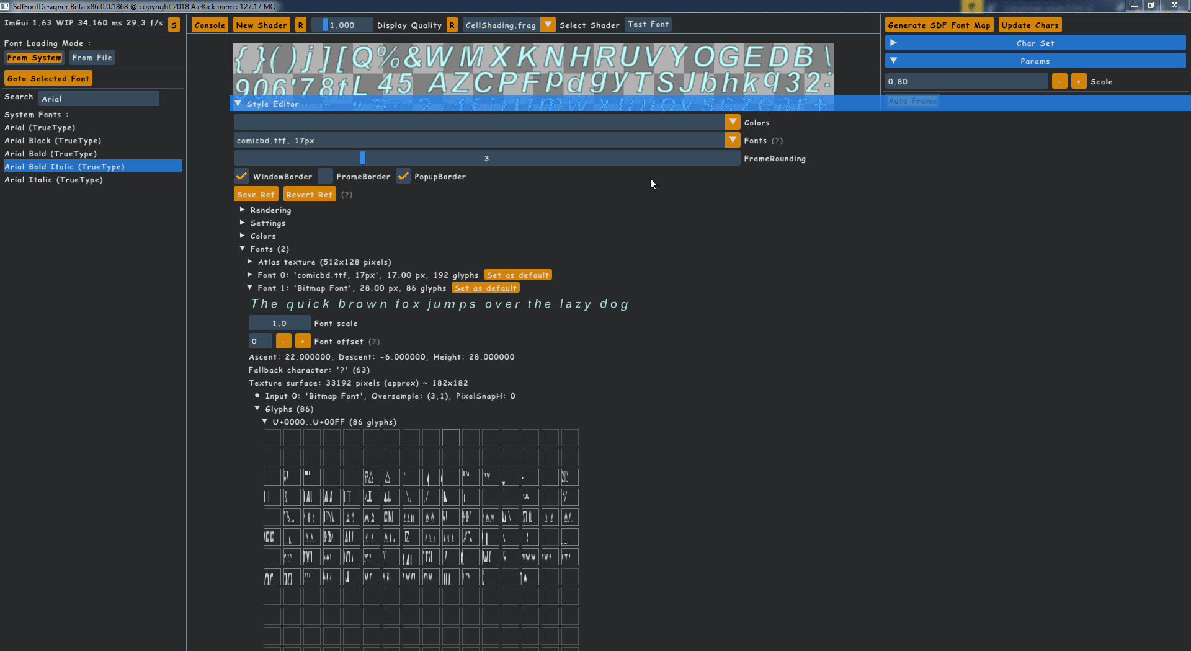Enable the FrameBorder checkbox
Image resolution: width=1191 pixels, height=651 pixels.
point(325,176)
